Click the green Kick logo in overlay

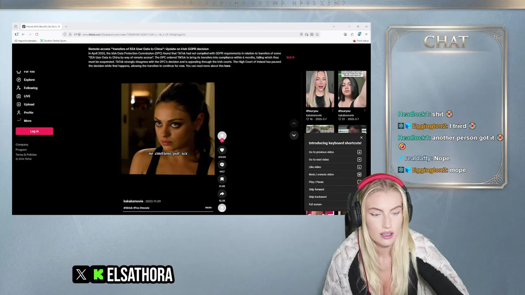(x=98, y=275)
